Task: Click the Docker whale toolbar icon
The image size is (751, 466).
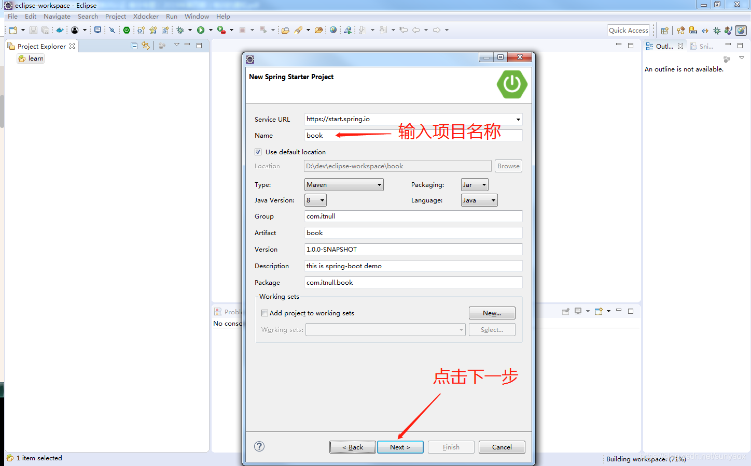Action: [x=60, y=30]
